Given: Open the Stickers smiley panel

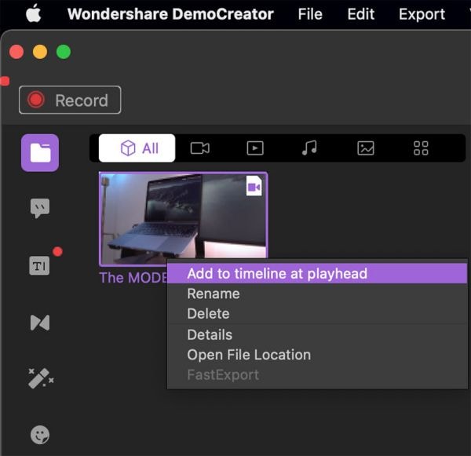Looking at the screenshot, I should (x=40, y=435).
